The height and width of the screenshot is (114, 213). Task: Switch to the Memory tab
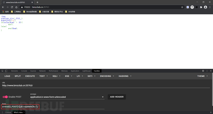[x=65, y=71]
